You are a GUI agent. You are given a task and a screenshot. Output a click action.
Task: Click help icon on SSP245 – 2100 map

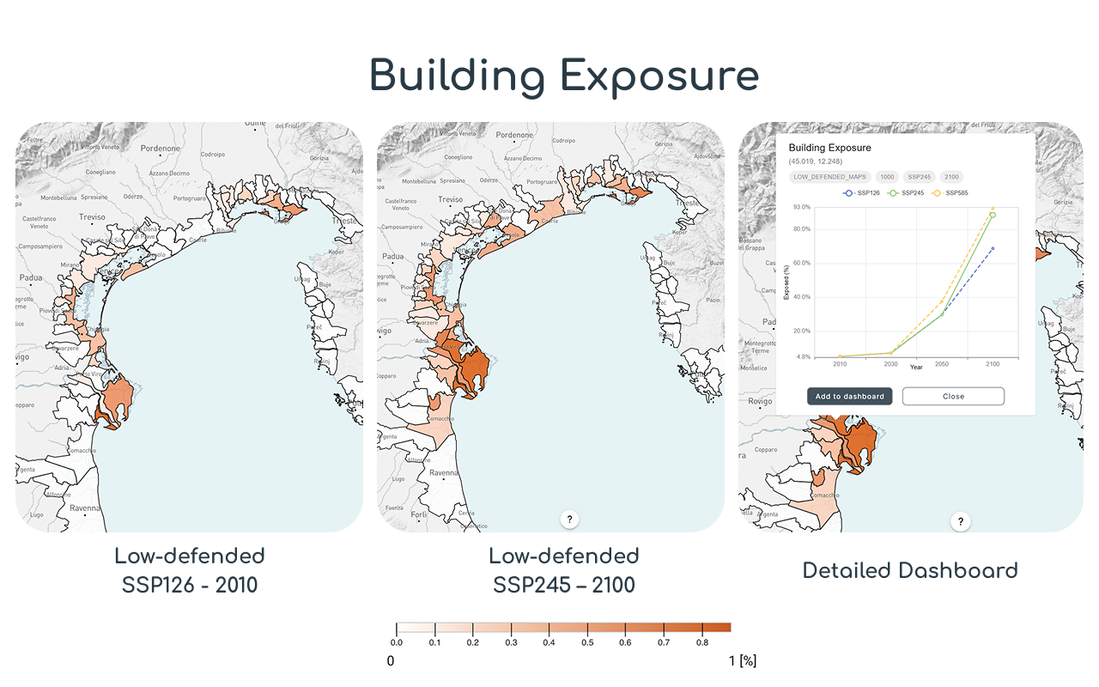click(569, 520)
